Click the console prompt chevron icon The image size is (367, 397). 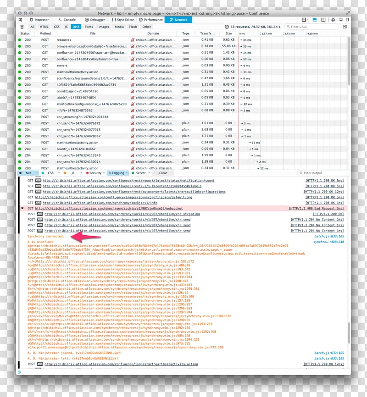coord(19,372)
